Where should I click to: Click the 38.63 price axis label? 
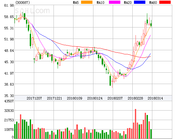(9, 84)
